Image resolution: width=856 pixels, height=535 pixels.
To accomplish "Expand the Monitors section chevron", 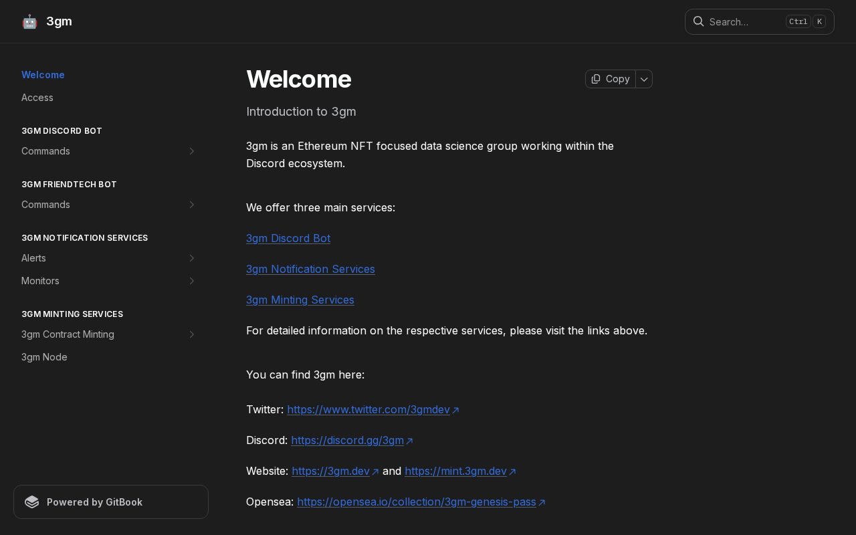I will point(191,281).
